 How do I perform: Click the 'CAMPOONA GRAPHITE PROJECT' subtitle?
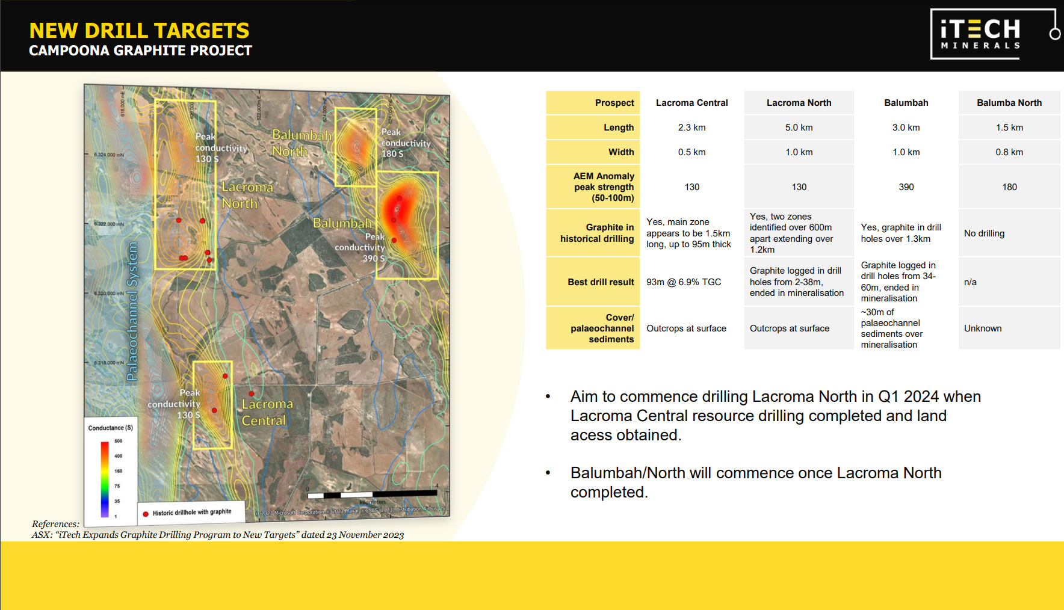(x=140, y=51)
